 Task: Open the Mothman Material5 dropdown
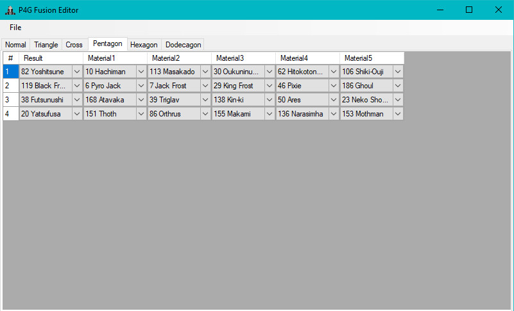[x=398, y=114]
